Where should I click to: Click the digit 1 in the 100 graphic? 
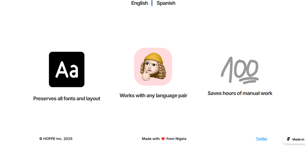click(x=227, y=69)
